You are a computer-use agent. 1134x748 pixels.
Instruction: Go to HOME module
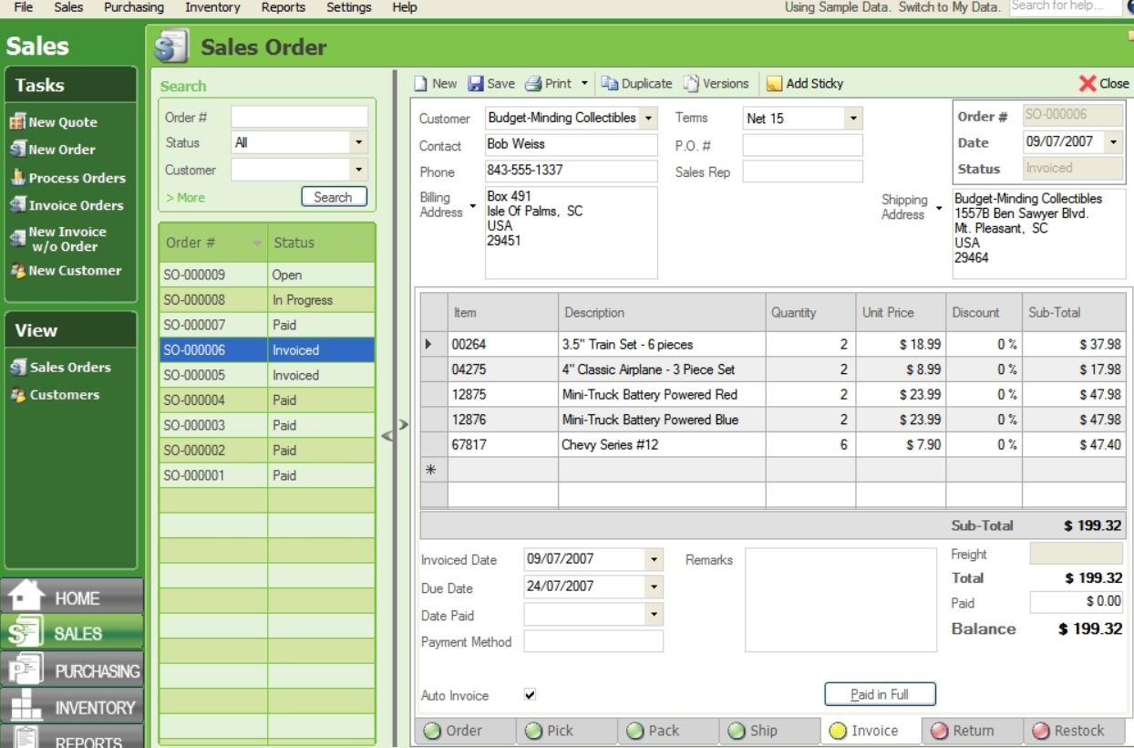click(72, 597)
